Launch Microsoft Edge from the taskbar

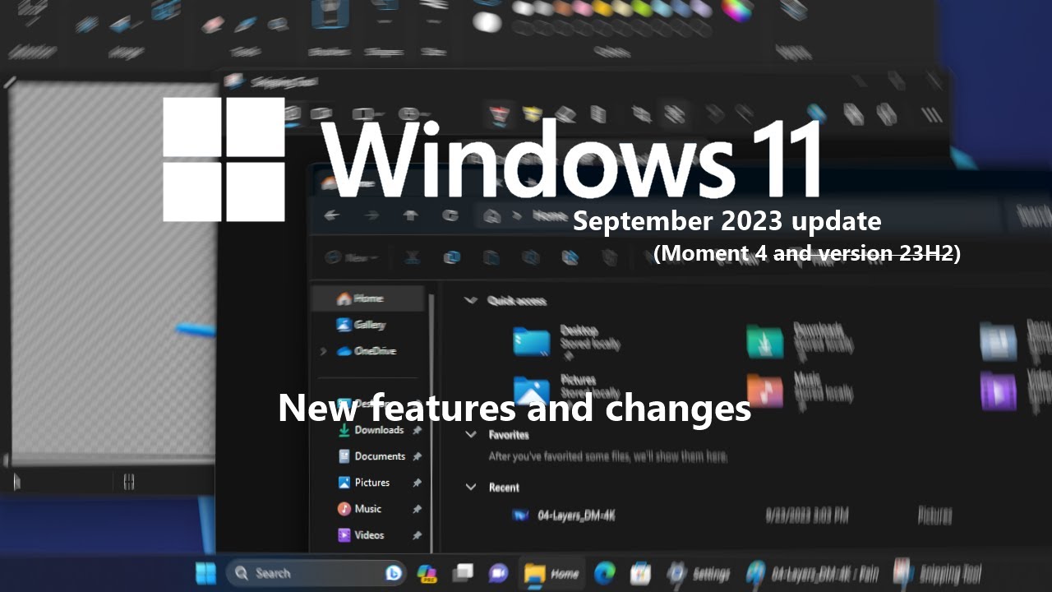pos(605,573)
